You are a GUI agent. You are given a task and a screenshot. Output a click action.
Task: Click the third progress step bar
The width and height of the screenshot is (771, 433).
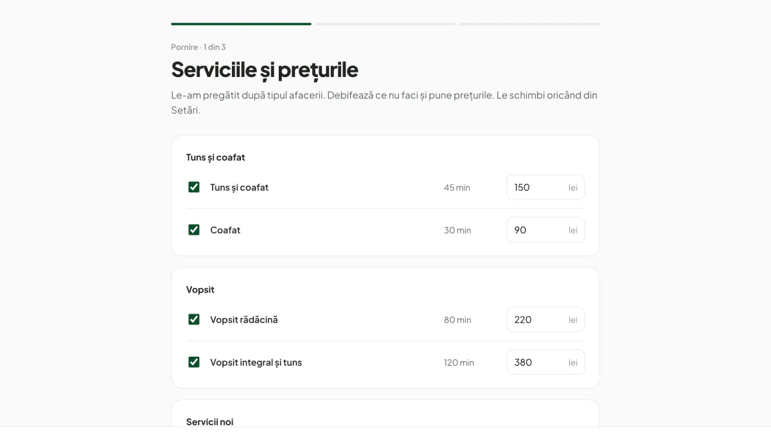(530, 24)
